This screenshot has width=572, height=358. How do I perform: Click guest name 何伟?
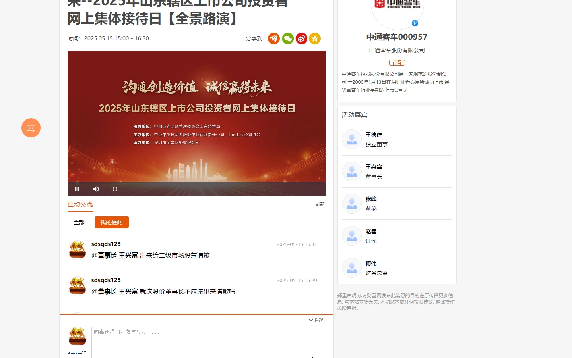[371, 264]
